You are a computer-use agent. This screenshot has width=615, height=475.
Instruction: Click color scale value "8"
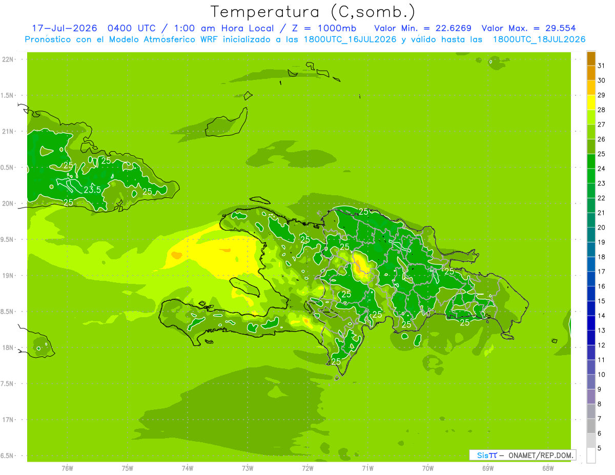click(600, 404)
